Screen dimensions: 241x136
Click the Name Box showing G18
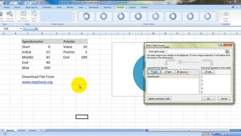coord(10,29)
